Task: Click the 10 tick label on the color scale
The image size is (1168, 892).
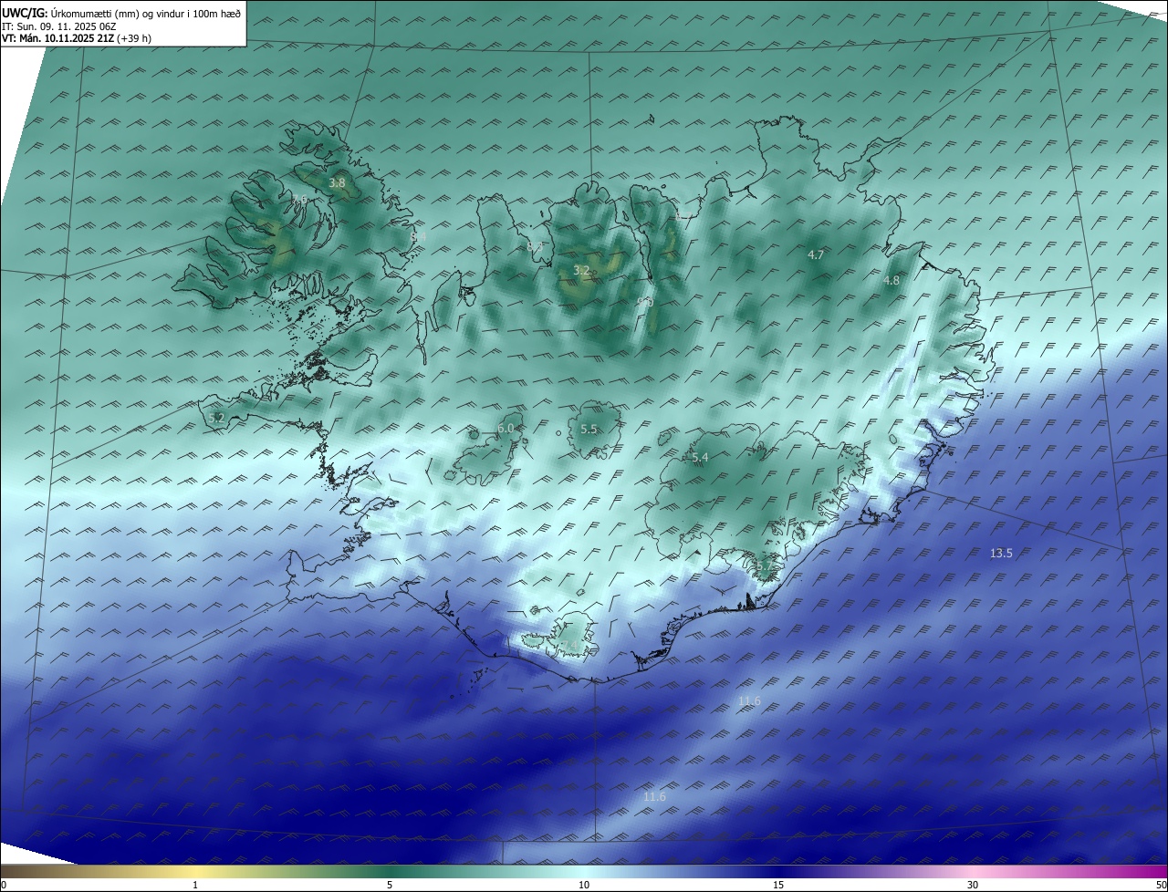Action: pos(584,885)
